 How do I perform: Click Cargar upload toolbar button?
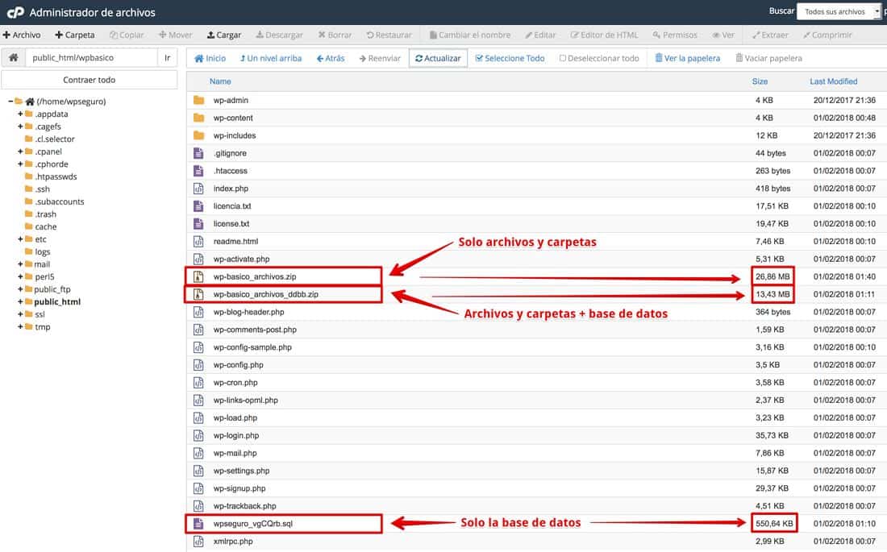[224, 35]
